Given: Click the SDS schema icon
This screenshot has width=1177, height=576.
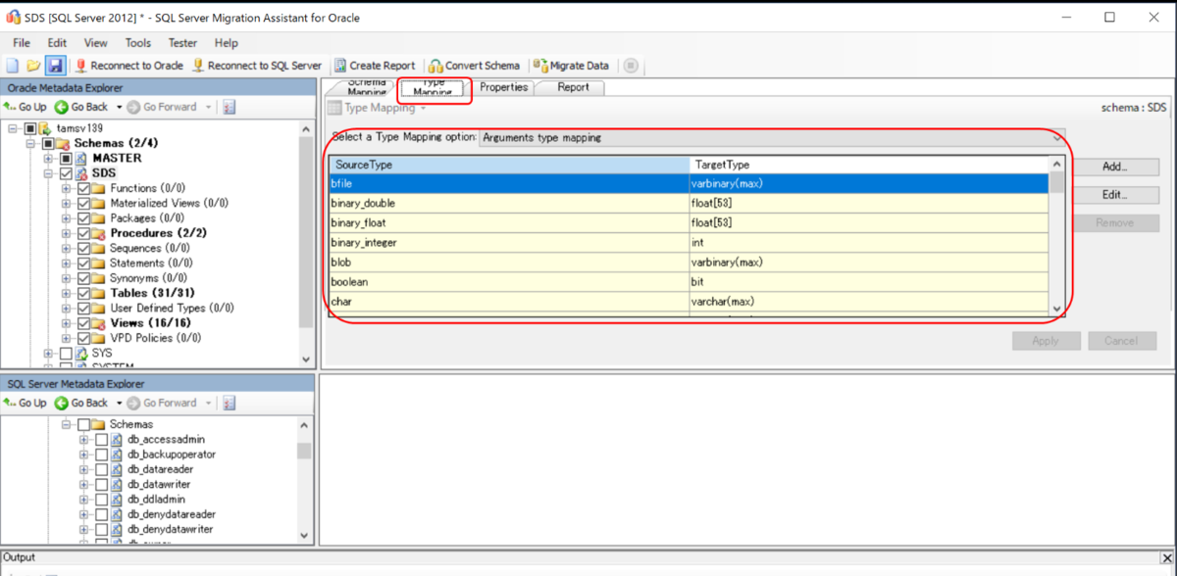Looking at the screenshot, I should pos(81,172).
